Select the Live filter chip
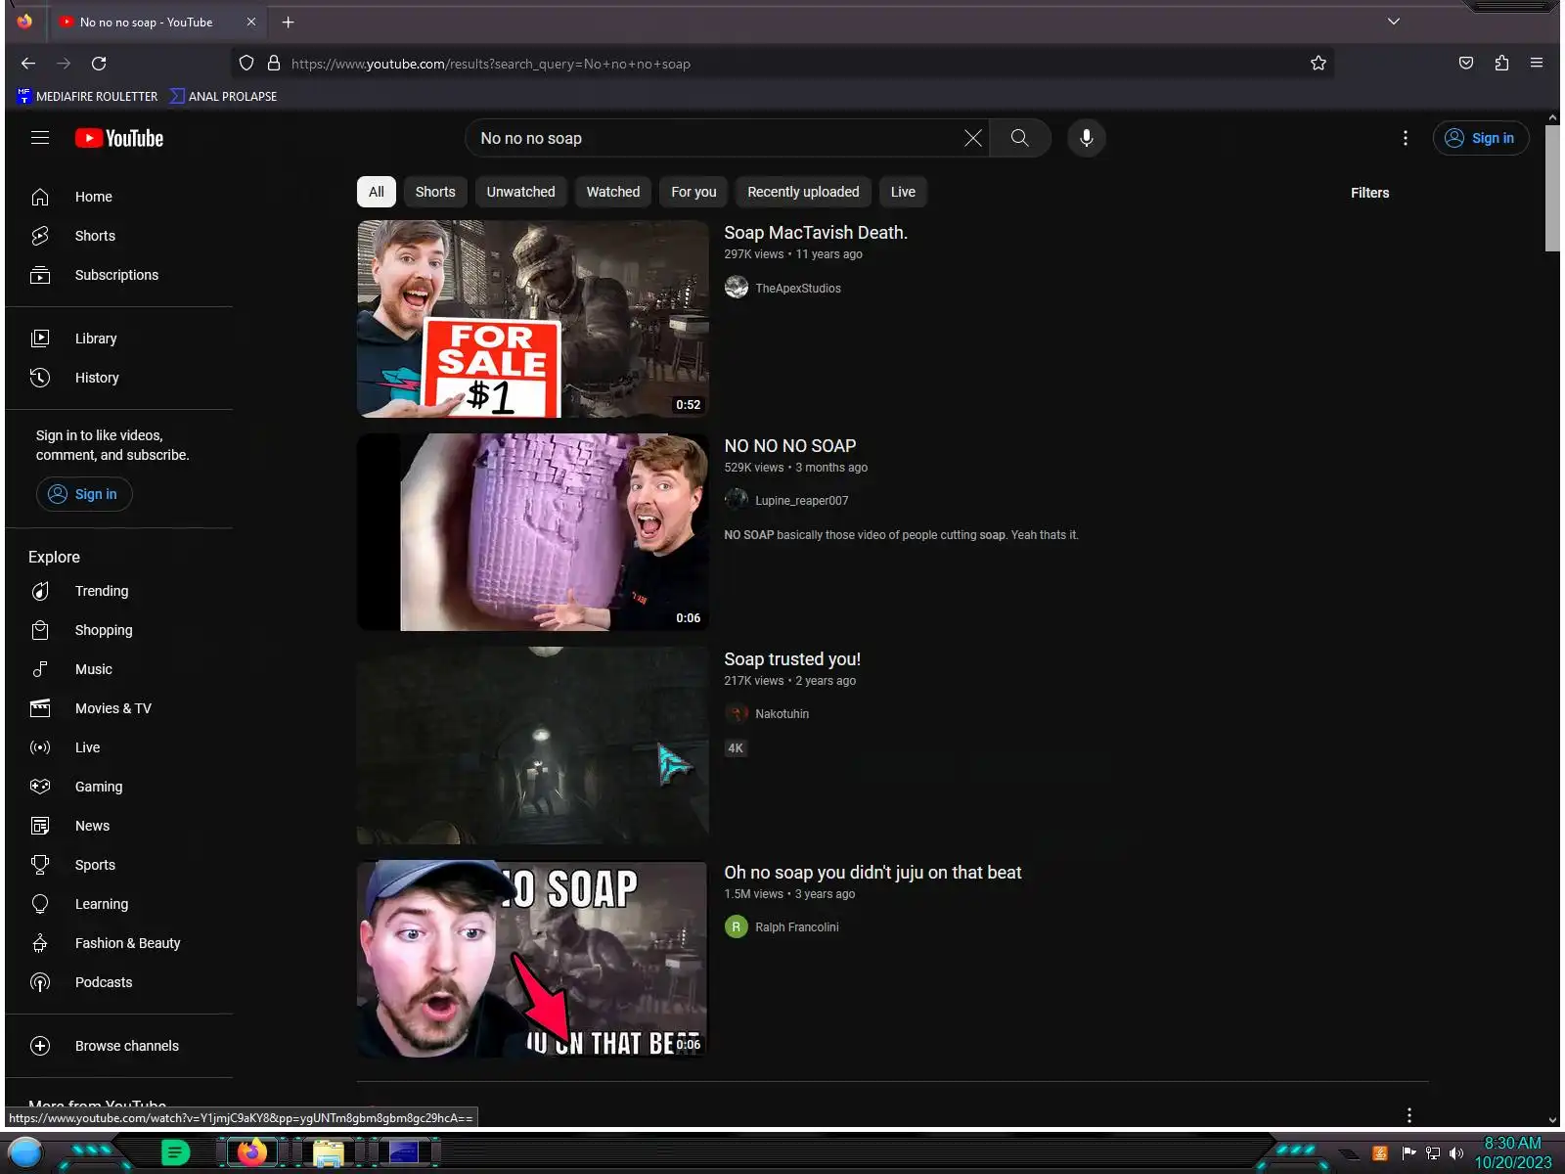This screenshot has width=1565, height=1174. click(903, 192)
